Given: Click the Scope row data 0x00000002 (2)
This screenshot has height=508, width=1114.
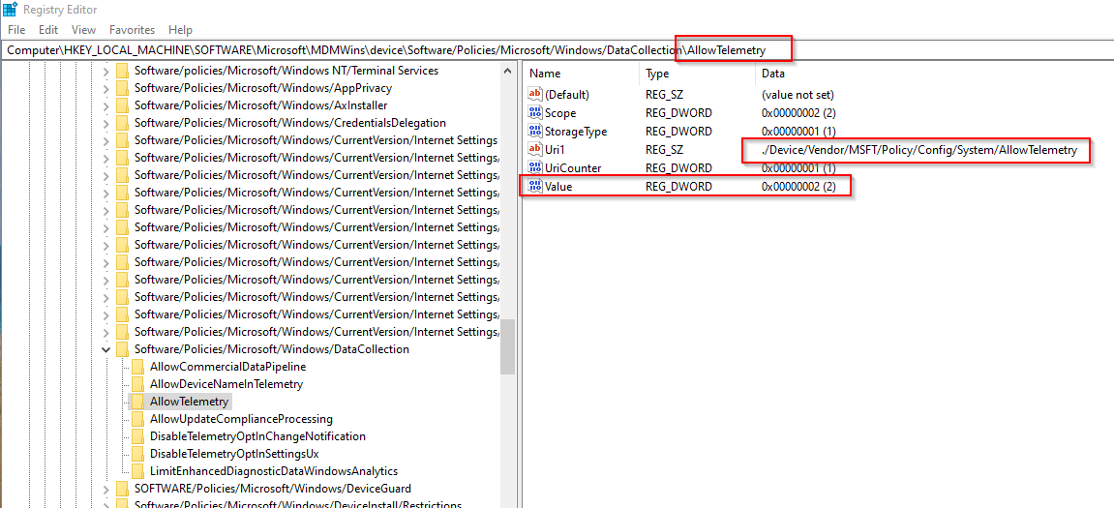Looking at the screenshot, I should click(798, 113).
